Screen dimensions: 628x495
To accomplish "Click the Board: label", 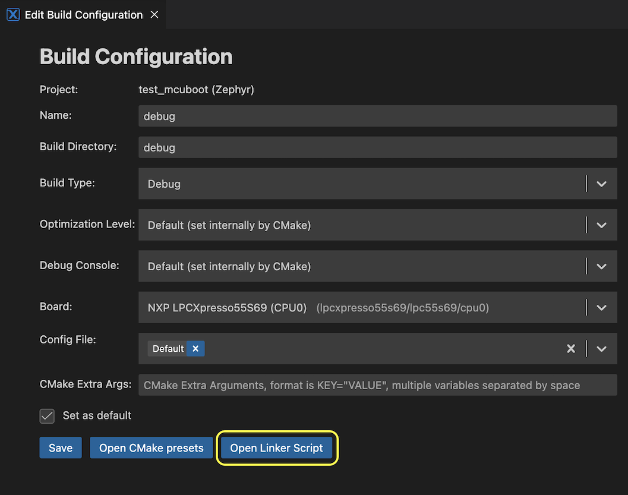I will [x=56, y=307].
